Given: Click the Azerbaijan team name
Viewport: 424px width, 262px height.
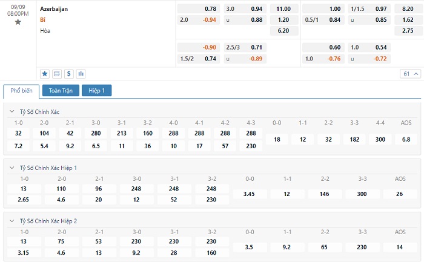Looking at the screenshot, I should point(54,9).
